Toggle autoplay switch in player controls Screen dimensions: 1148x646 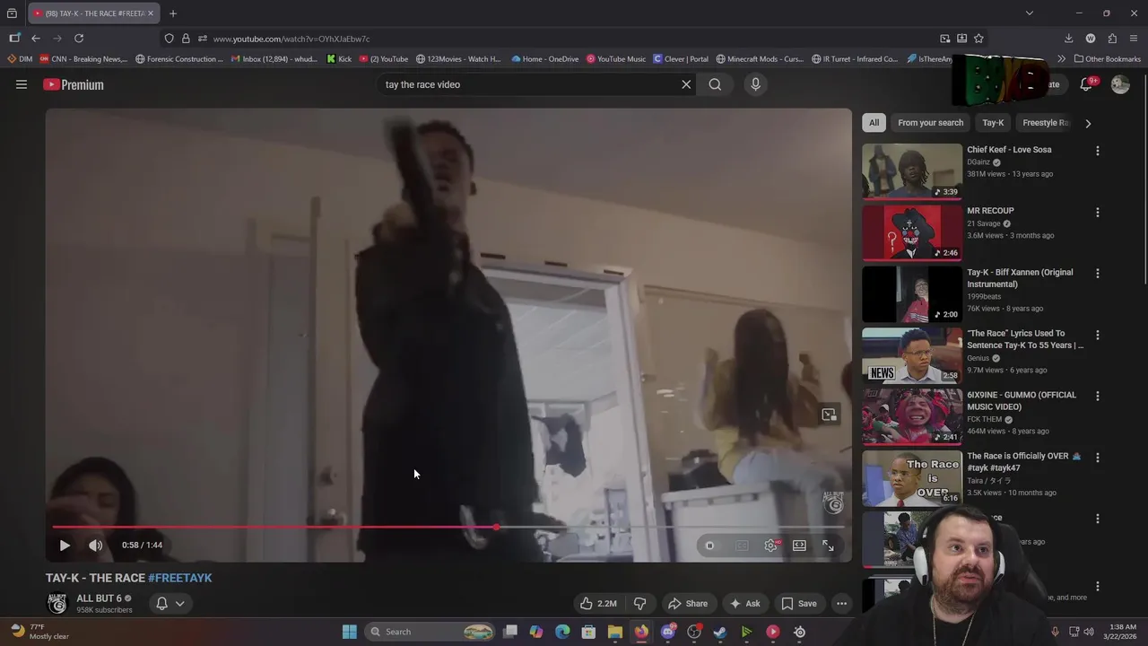709,546
